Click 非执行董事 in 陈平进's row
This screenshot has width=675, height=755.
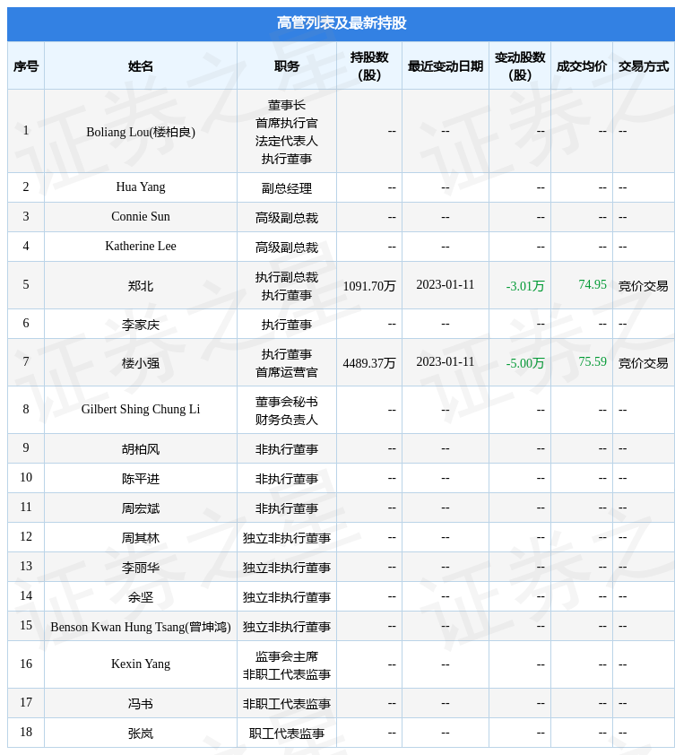[287, 479]
